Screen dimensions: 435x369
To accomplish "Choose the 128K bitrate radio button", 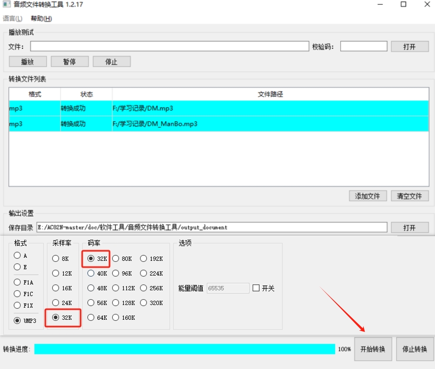I will [x=116, y=303].
